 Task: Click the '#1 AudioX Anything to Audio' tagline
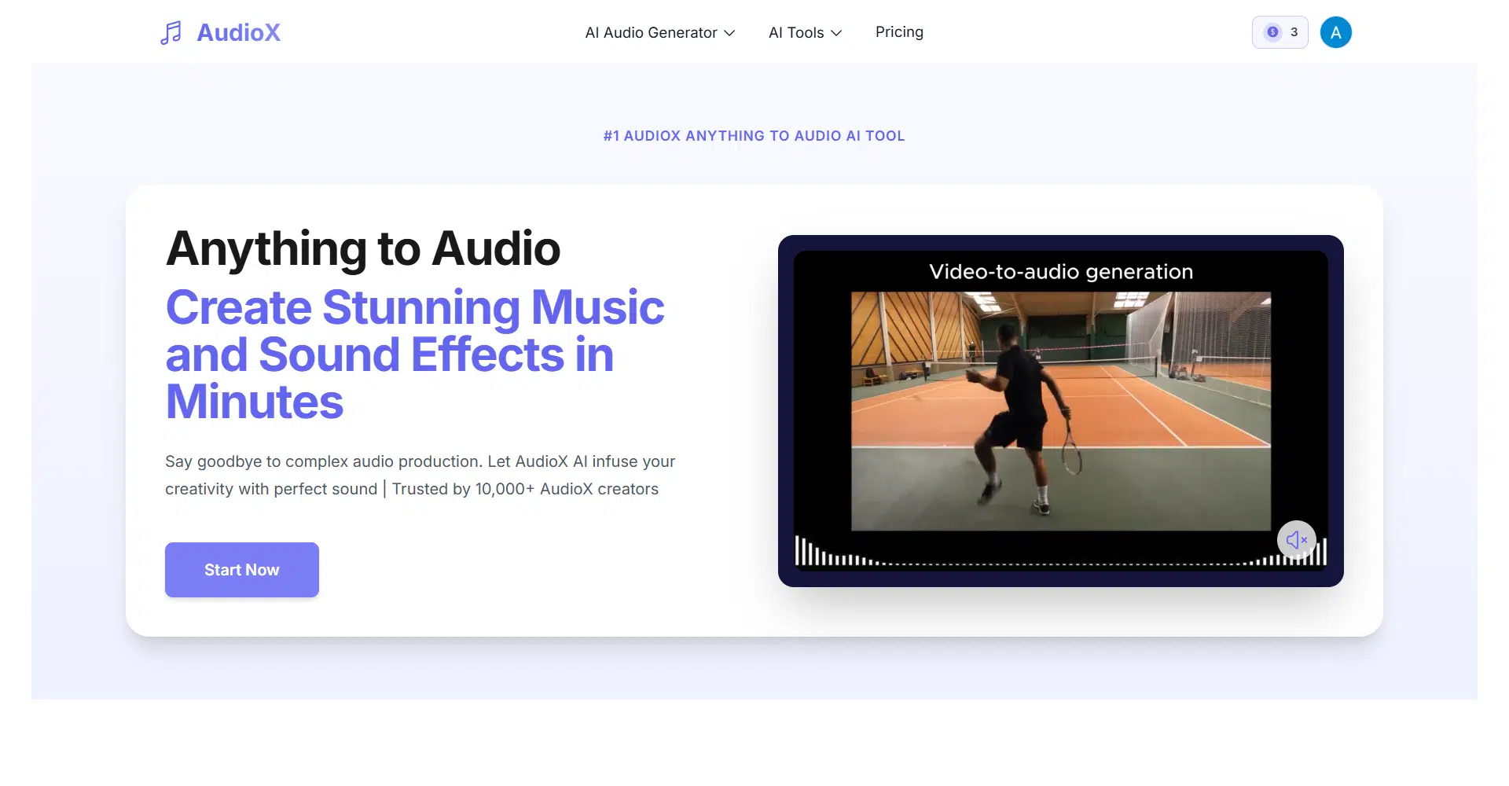point(754,136)
